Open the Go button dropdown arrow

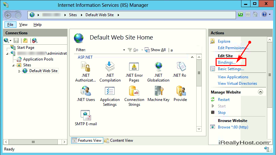(142, 50)
